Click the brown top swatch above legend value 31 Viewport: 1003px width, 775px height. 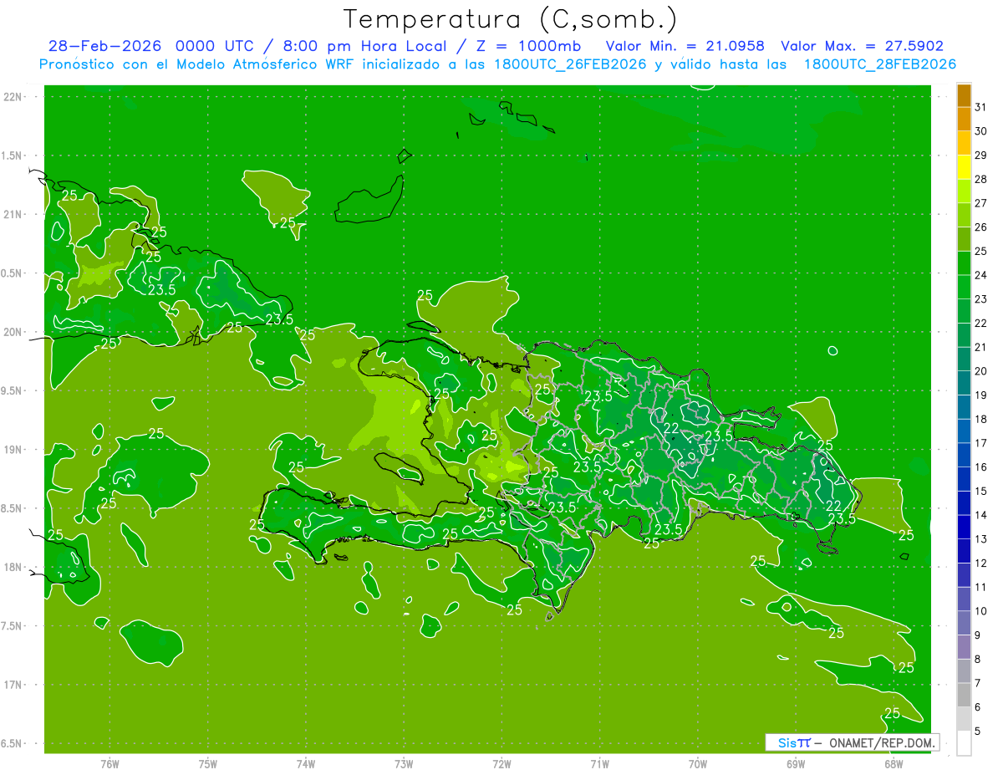pyautogui.click(x=964, y=95)
